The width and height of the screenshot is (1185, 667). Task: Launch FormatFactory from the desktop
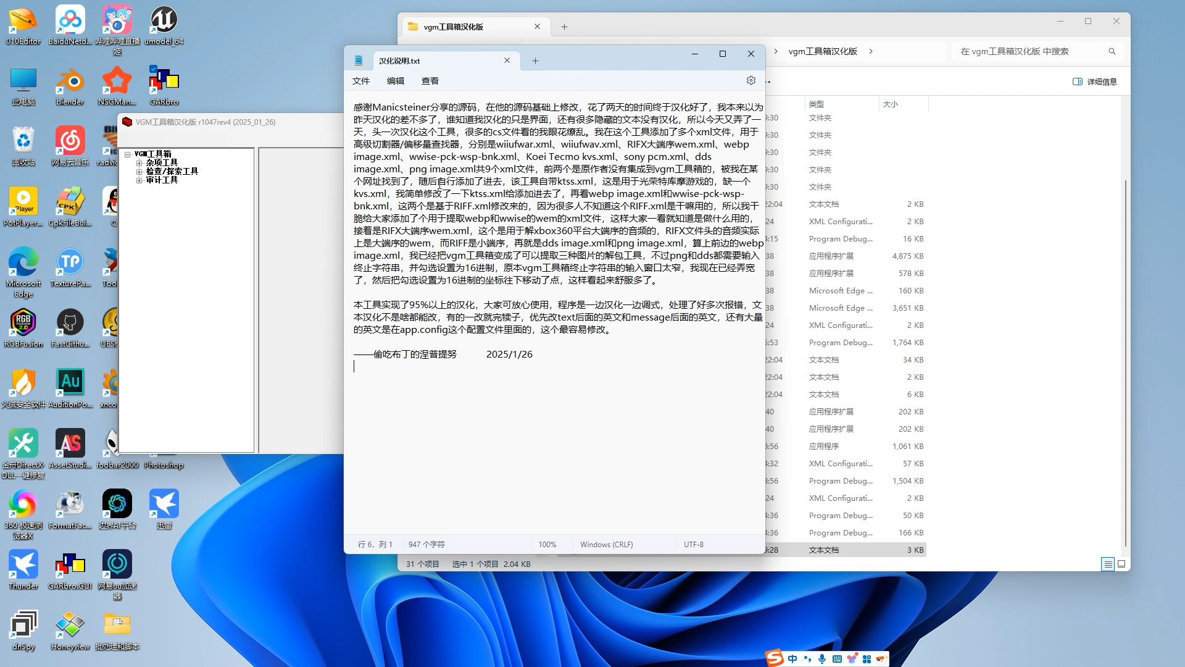tap(70, 510)
